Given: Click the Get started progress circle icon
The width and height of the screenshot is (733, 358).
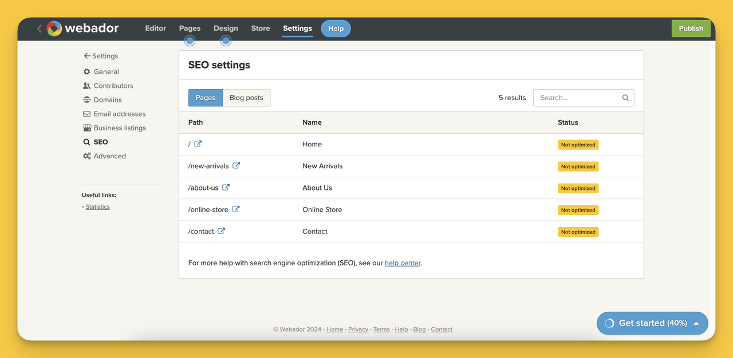Looking at the screenshot, I should [610, 323].
